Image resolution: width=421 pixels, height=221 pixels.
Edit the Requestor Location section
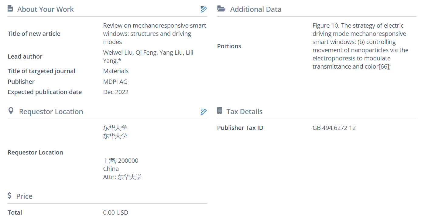204,112
